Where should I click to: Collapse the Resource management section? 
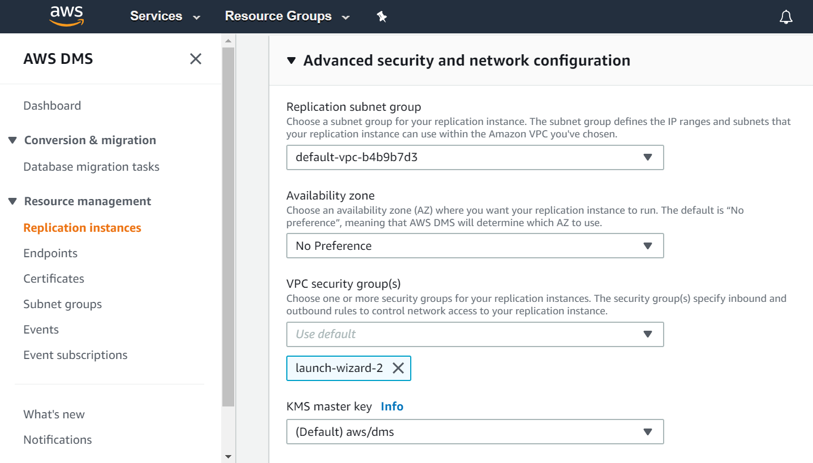(12, 201)
